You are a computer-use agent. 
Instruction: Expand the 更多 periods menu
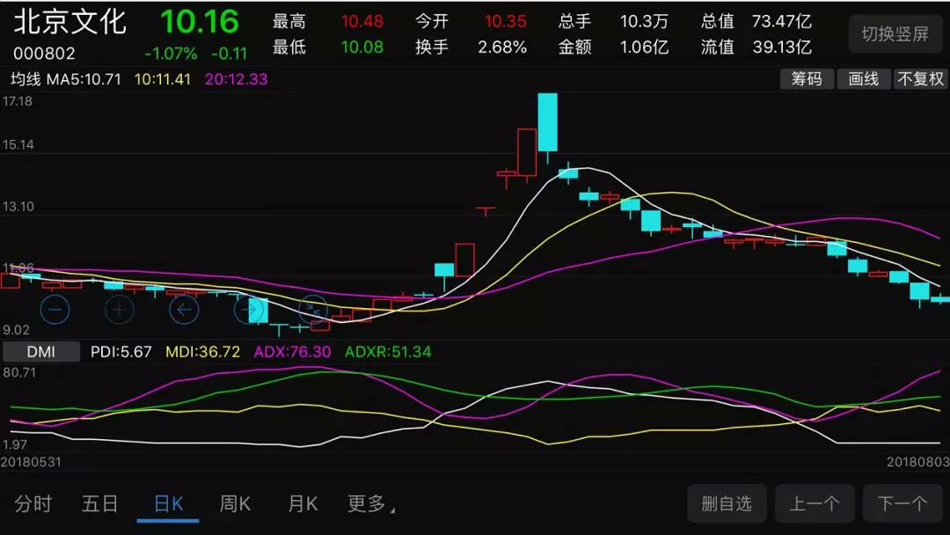point(370,503)
